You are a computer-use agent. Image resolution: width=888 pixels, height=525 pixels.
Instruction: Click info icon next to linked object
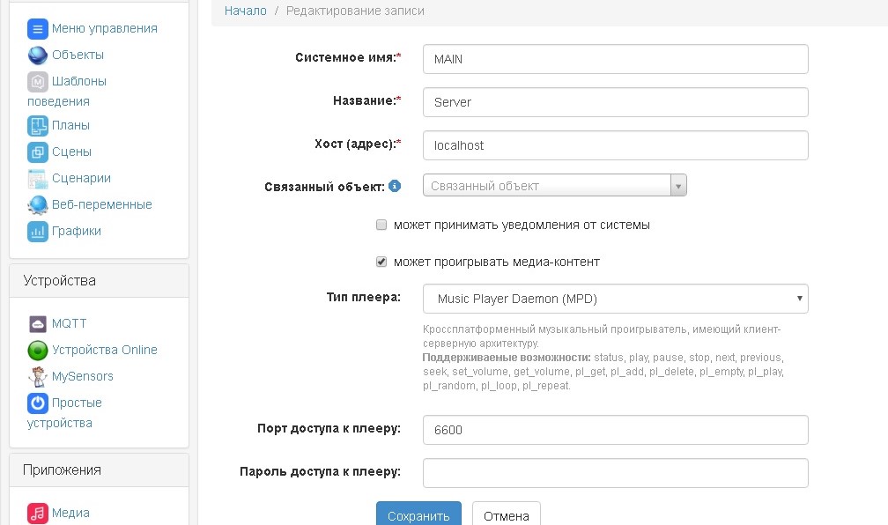pos(395,187)
